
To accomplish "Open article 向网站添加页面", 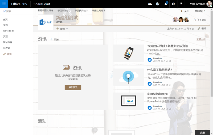I will tap(157, 94).
